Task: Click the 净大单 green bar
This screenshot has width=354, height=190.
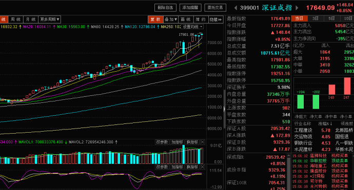Action: tap(316, 102)
